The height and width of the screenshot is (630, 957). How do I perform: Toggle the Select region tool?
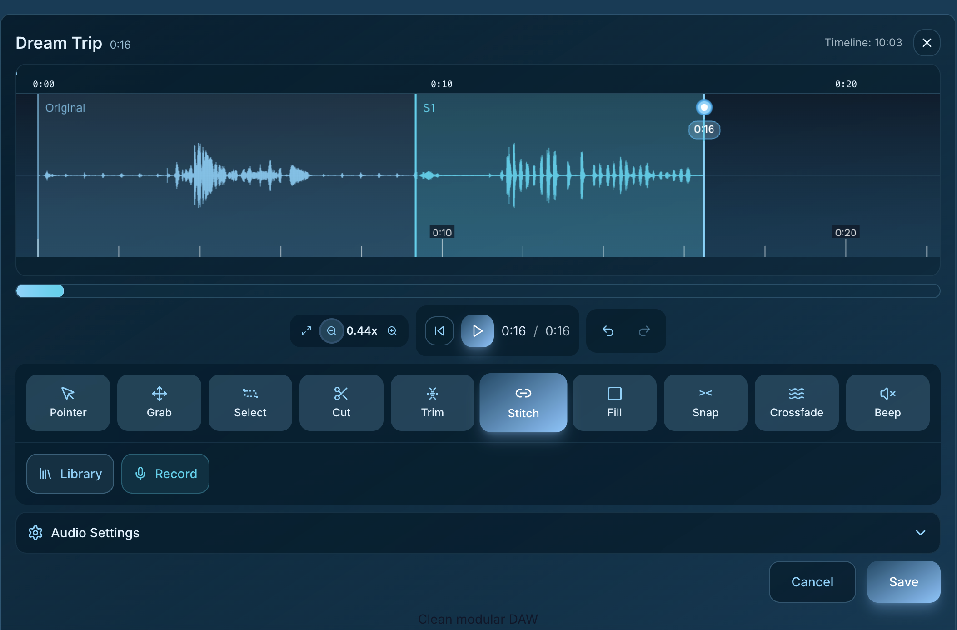point(250,403)
